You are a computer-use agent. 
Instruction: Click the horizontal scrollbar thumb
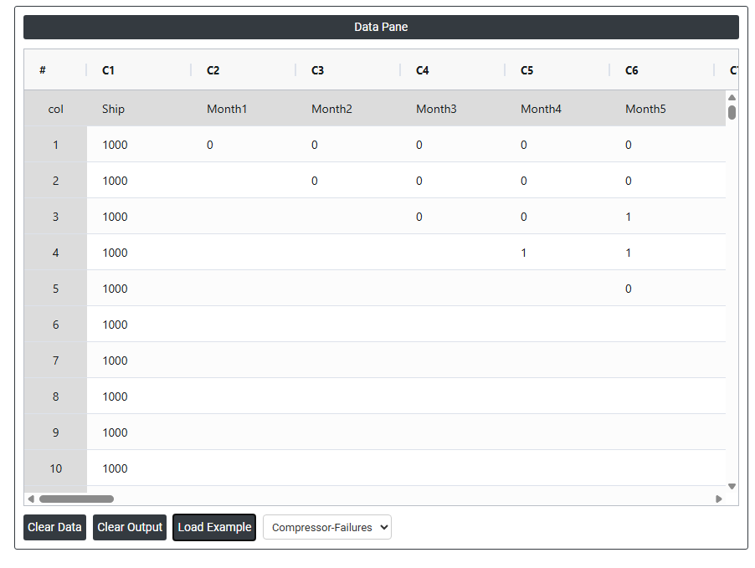coord(76,499)
